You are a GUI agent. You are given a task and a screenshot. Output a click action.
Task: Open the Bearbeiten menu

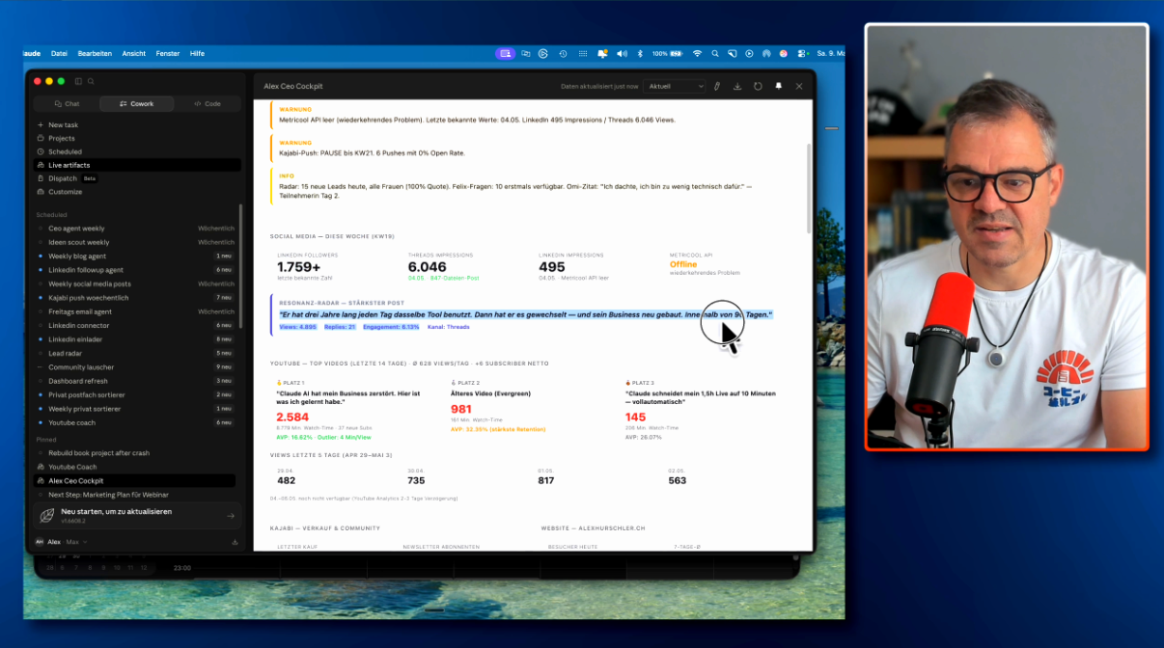(95, 53)
